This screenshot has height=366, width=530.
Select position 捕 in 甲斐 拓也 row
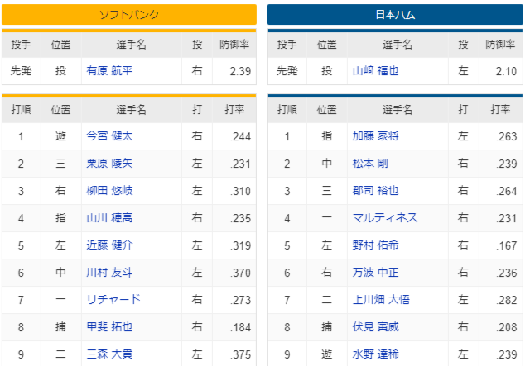(x=60, y=327)
